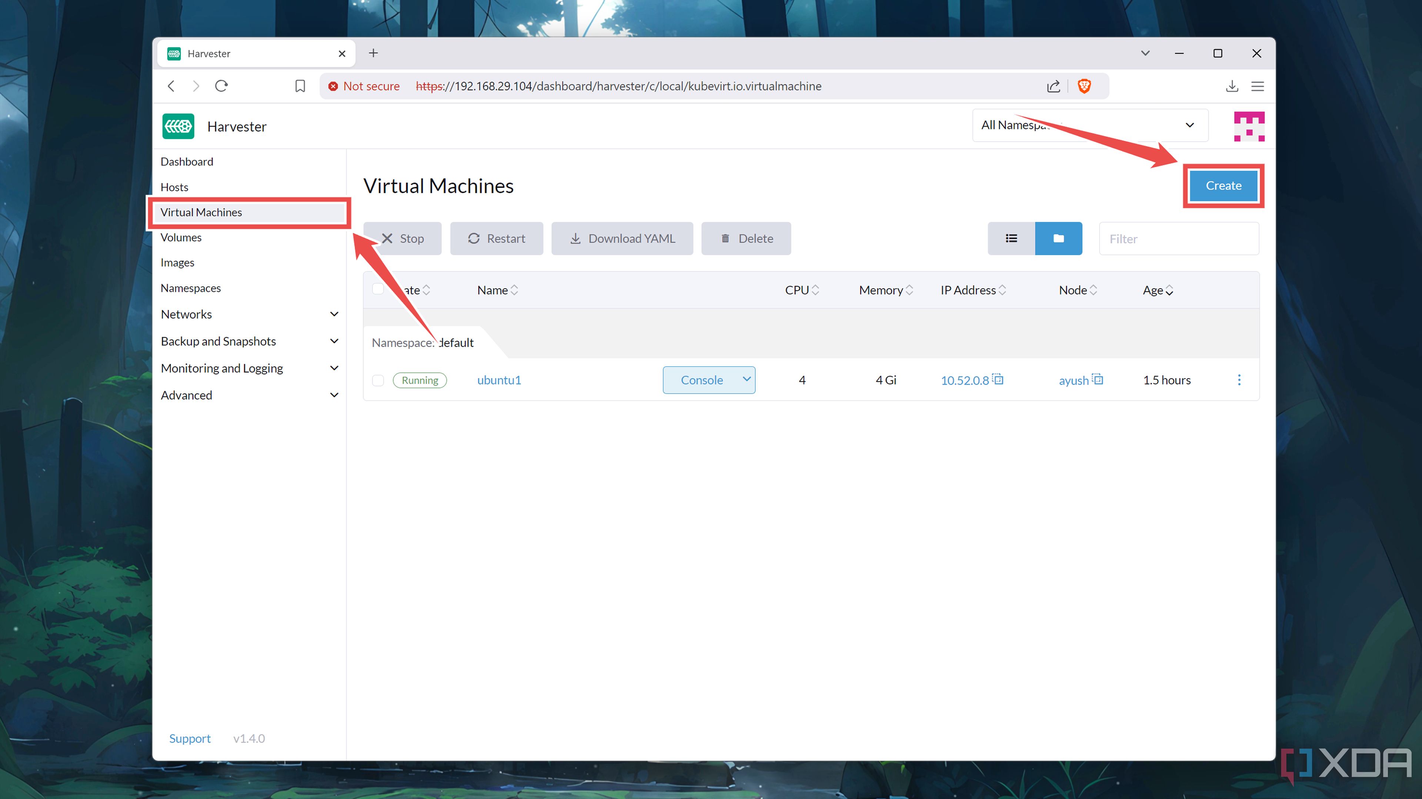Click the 1.5 hours age value
Image resolution: width=1422 pixels, height=799 pixels.
pyautogui.click(x=1166, y=380)
